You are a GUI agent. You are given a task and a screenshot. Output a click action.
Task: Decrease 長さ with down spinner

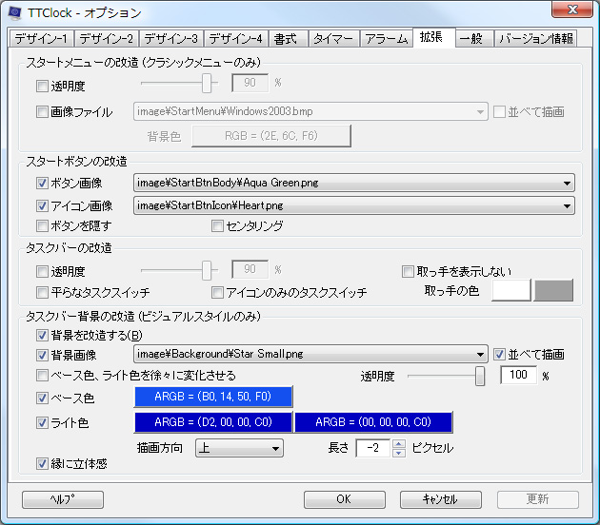coord(399,453)
